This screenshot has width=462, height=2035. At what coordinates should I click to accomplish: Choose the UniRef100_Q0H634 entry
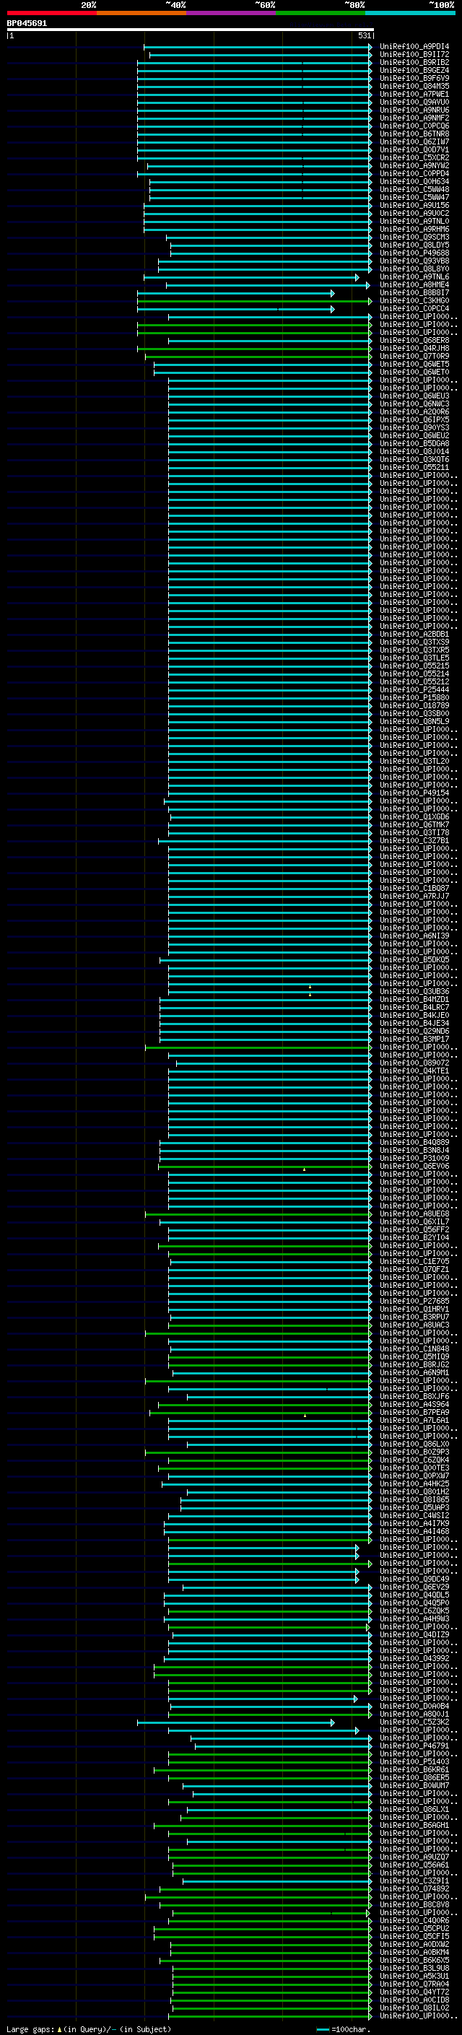pos(414,181)
